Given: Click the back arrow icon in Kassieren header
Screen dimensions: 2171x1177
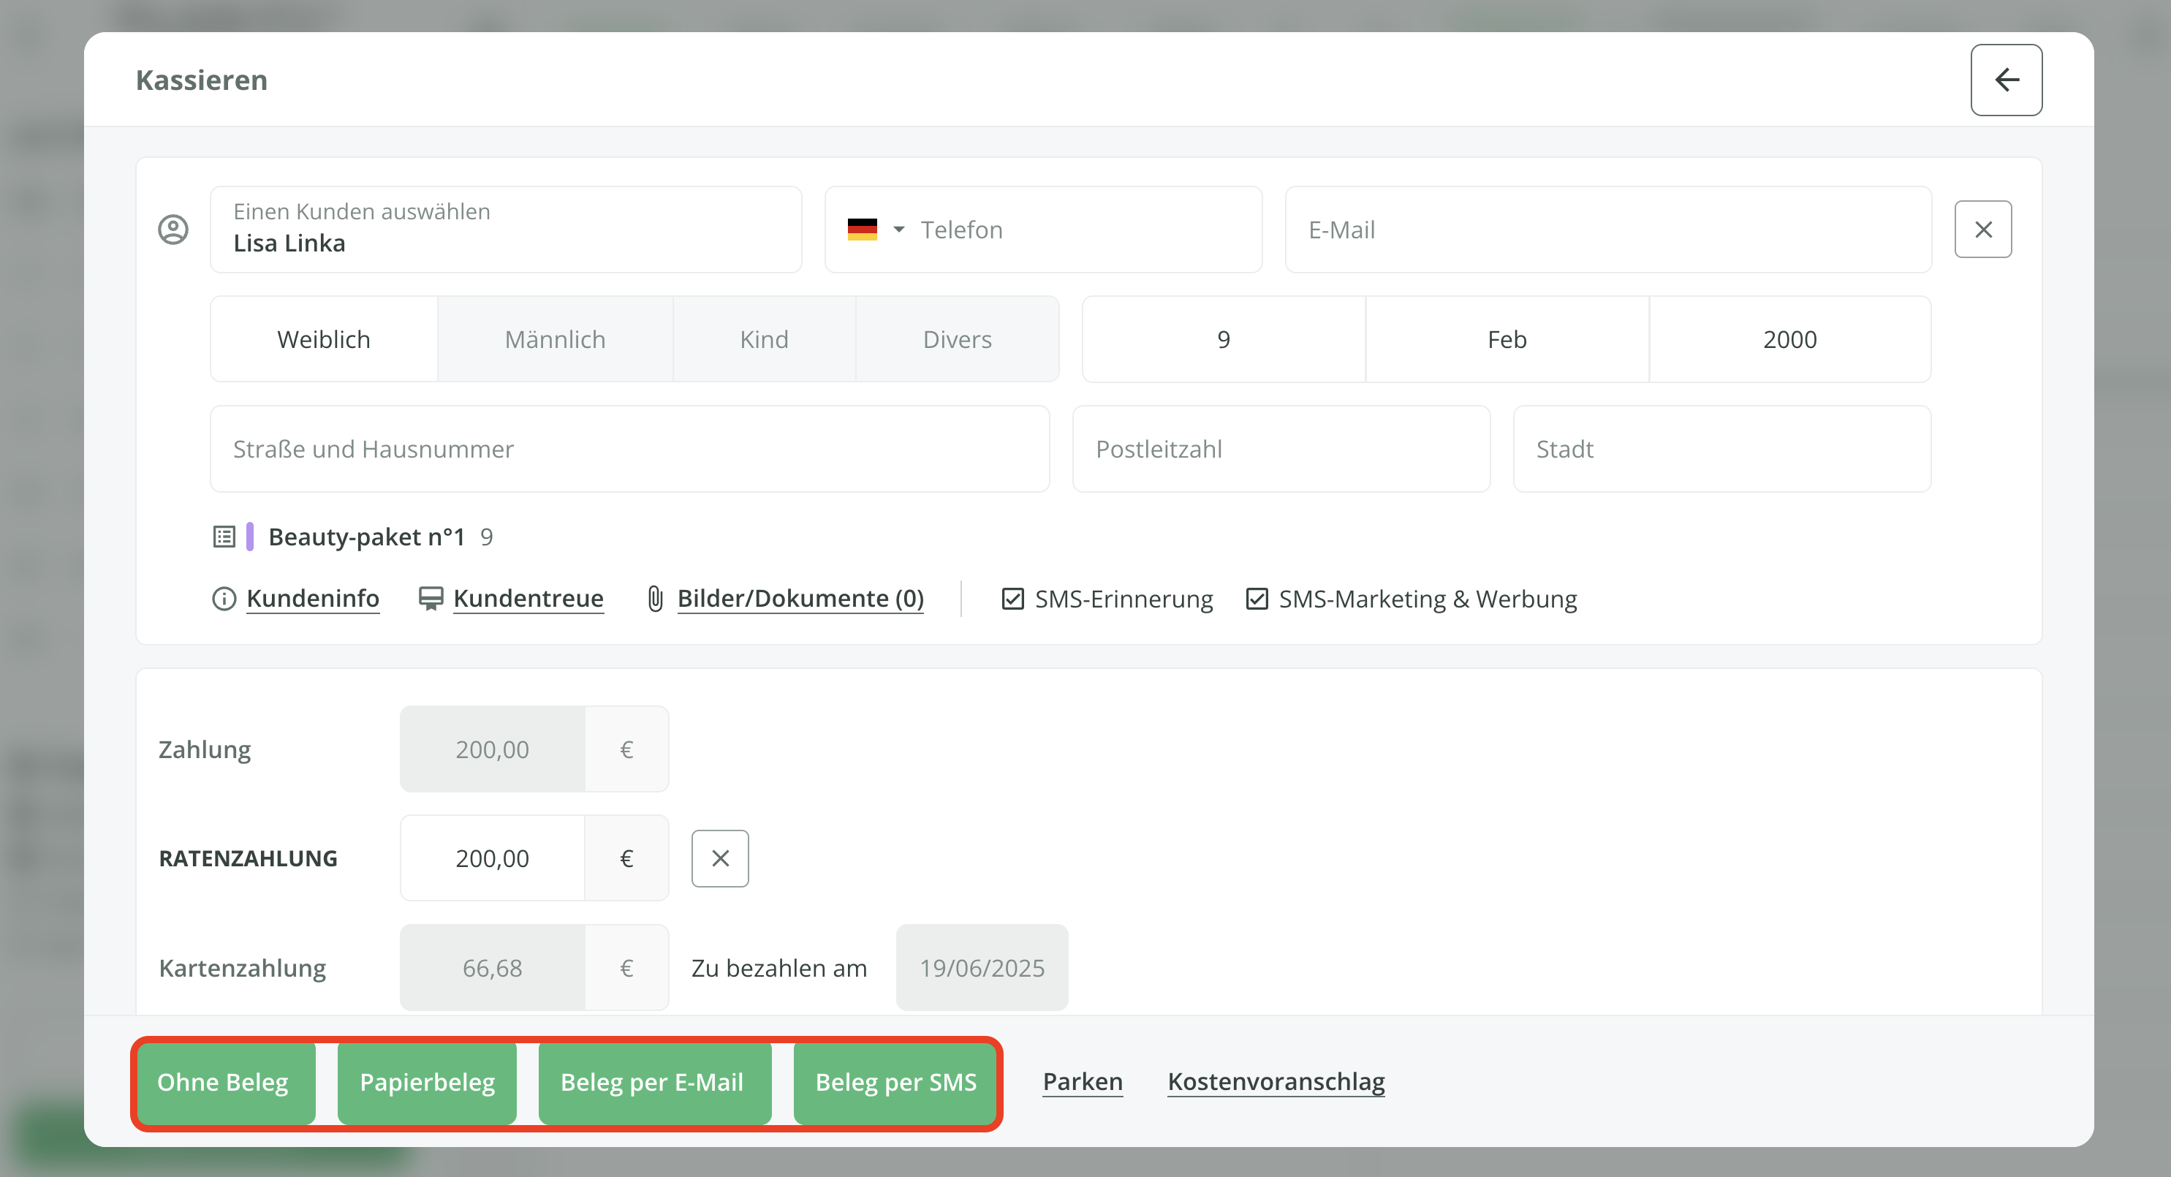Looking at the screenshot, I should tap(2006, 80).
